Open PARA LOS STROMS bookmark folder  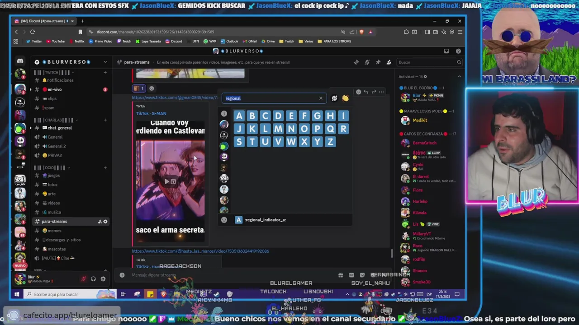pos(334,41)
